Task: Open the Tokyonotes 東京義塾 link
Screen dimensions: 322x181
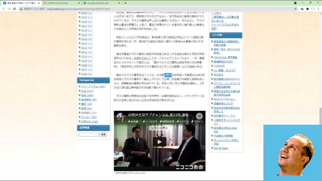Action: point(225,57)
